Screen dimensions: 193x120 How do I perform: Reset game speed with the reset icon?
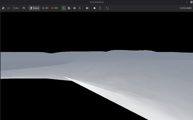click(23, 8)
